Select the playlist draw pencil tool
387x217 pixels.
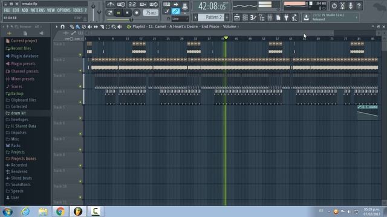(72, 27)
